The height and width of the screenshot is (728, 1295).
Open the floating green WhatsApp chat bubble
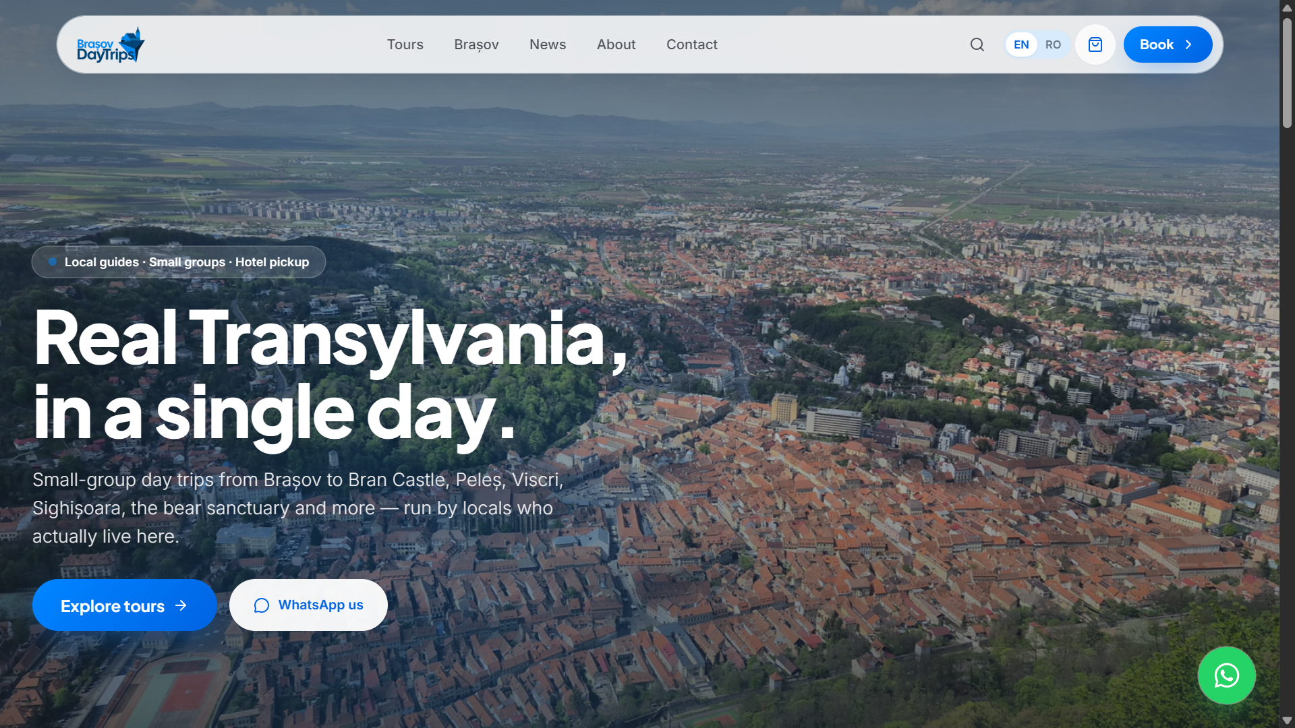point(1226,675)
